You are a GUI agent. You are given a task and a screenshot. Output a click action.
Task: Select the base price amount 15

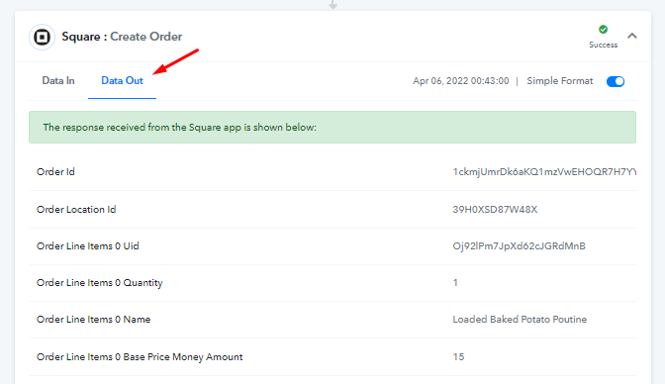coord(458,357)
